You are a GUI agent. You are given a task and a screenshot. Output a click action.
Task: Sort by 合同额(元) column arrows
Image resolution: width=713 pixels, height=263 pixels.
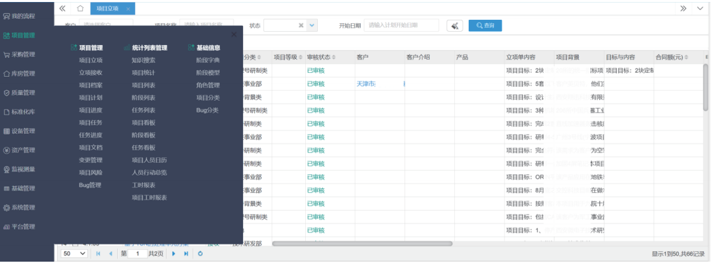tap(686, 58)
